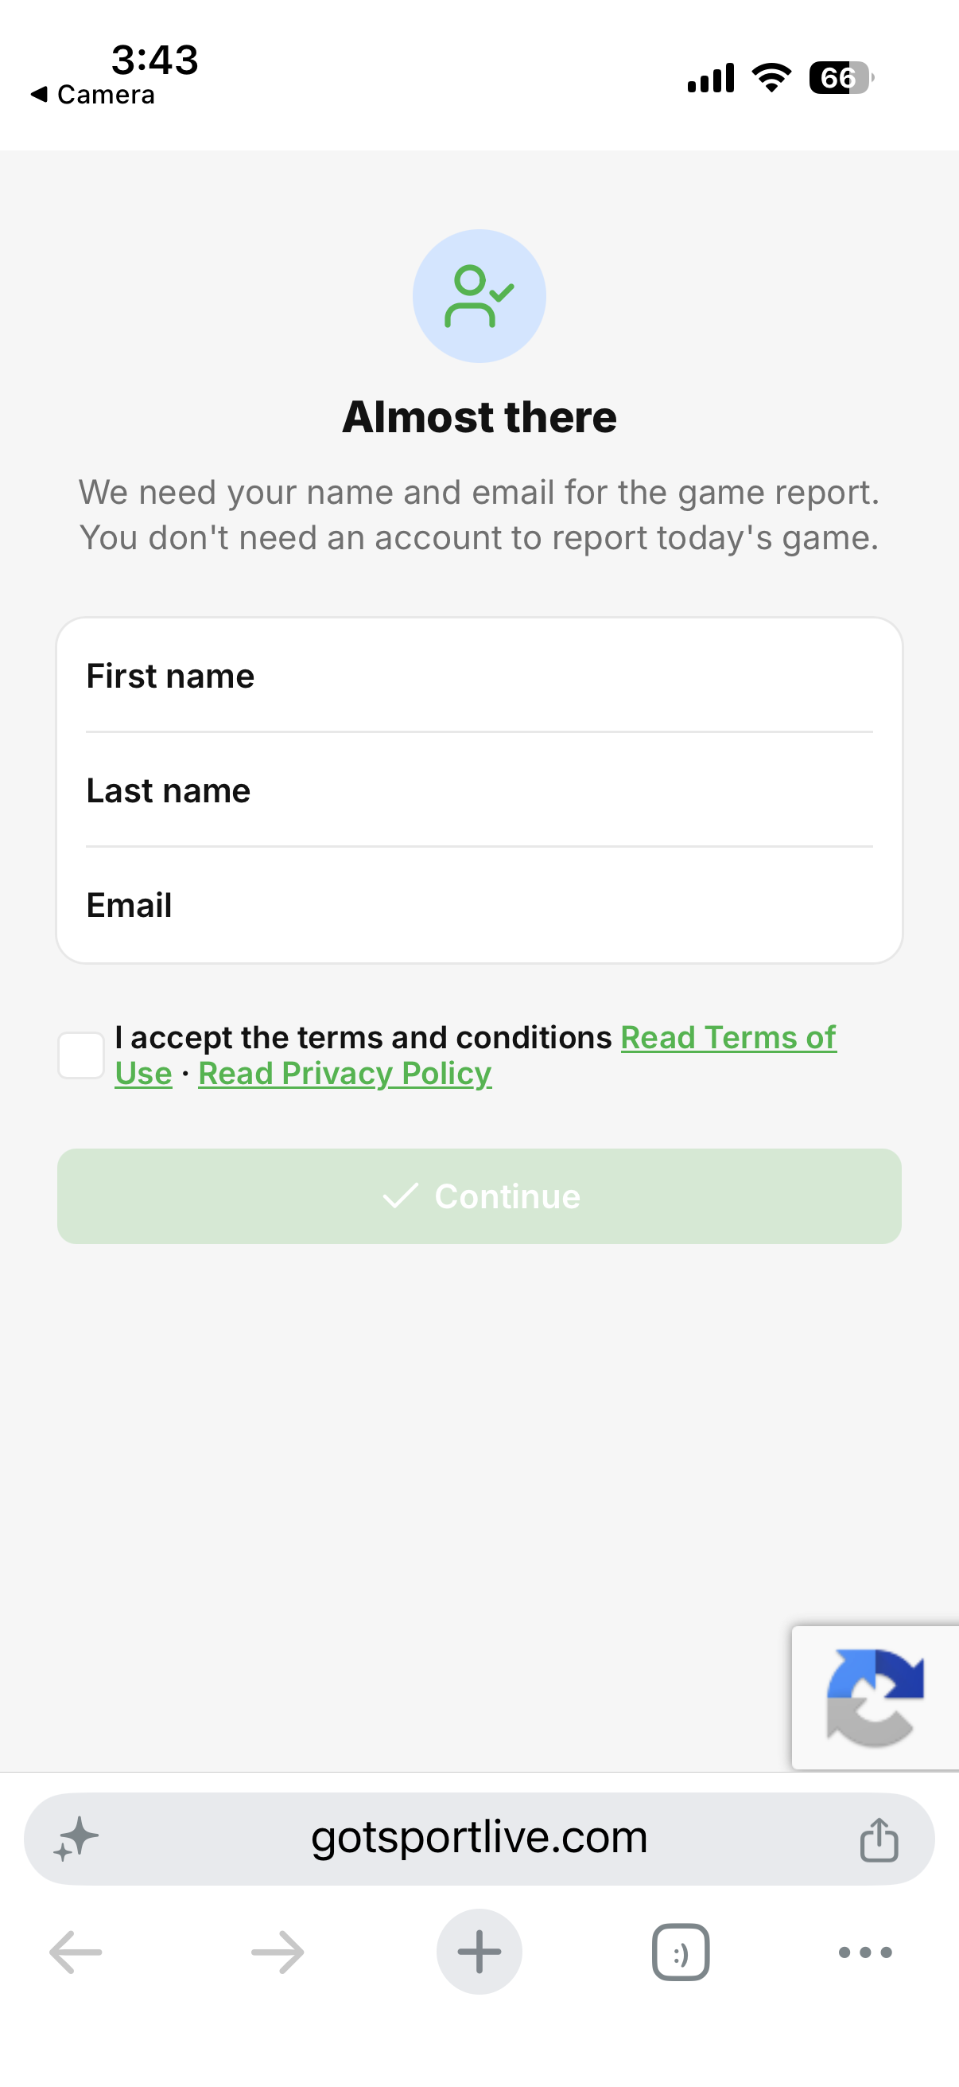Focus the Email field

click(x=479, y=905)
